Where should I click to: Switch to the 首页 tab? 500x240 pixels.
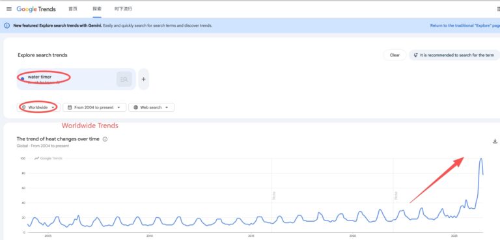point(73,9)
